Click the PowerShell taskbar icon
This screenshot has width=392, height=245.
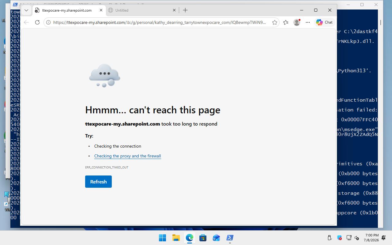tap(230, 238)
